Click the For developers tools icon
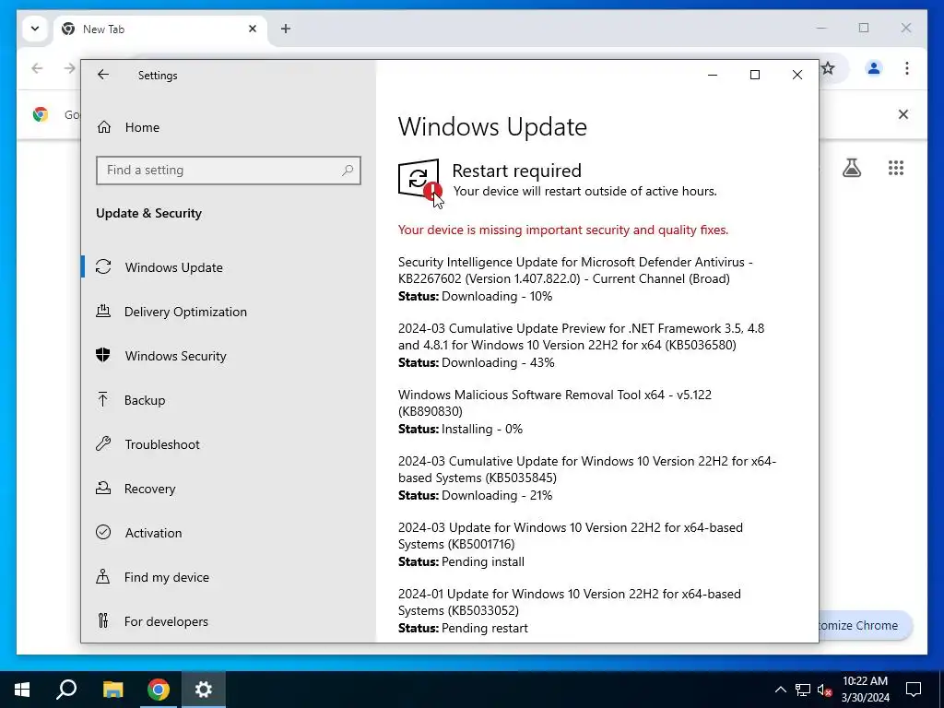The image size is (944, 708). 103,620
